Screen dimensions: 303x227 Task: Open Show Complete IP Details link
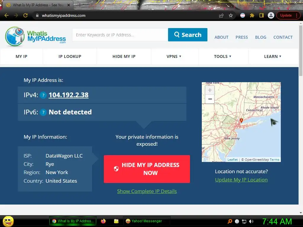click(147, 191)
